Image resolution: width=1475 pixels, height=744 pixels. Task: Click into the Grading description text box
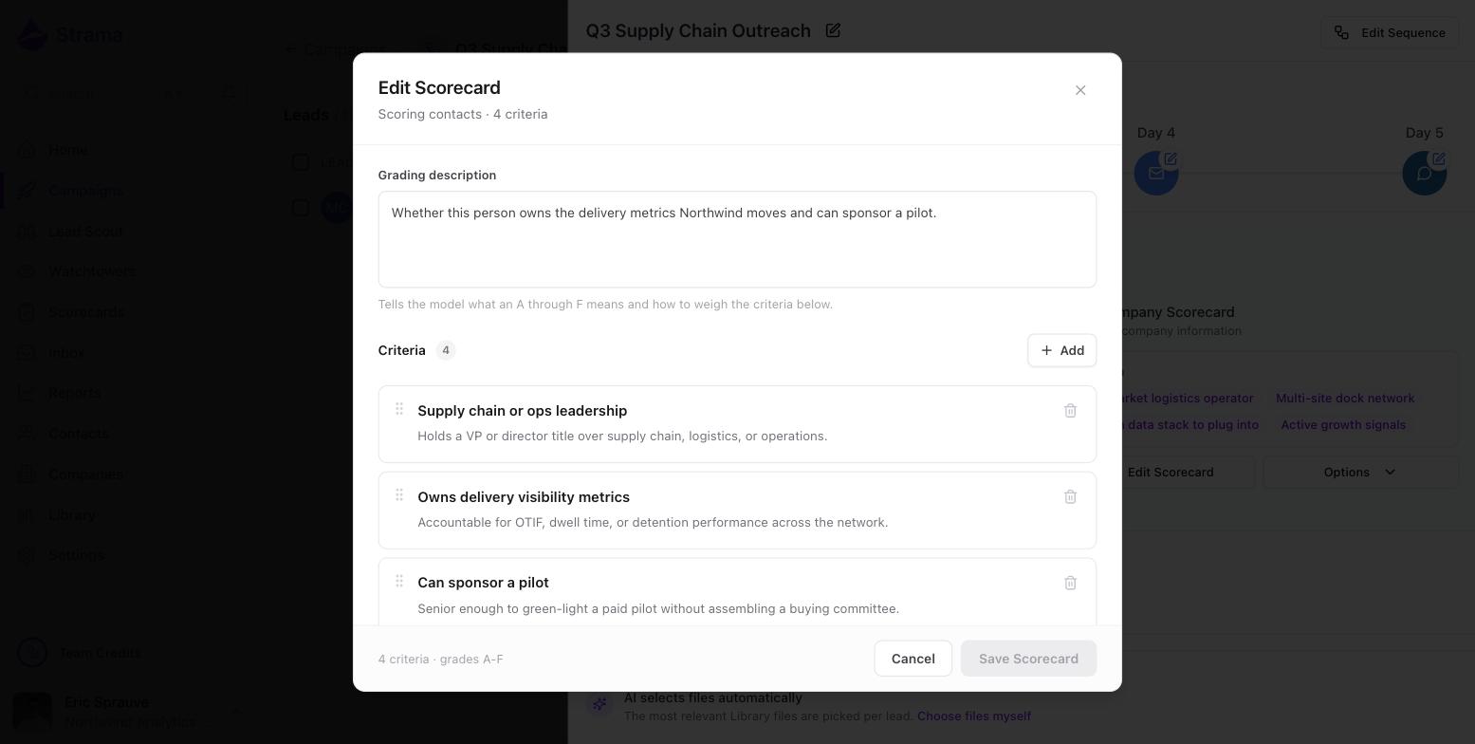pos(737,239)
